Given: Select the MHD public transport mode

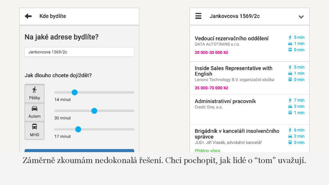Looking at the screenshot, I should pos(34,130).
